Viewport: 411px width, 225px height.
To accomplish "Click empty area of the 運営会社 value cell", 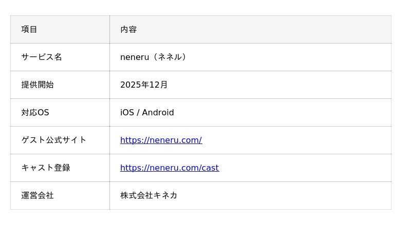I will (x=283, y=195).
